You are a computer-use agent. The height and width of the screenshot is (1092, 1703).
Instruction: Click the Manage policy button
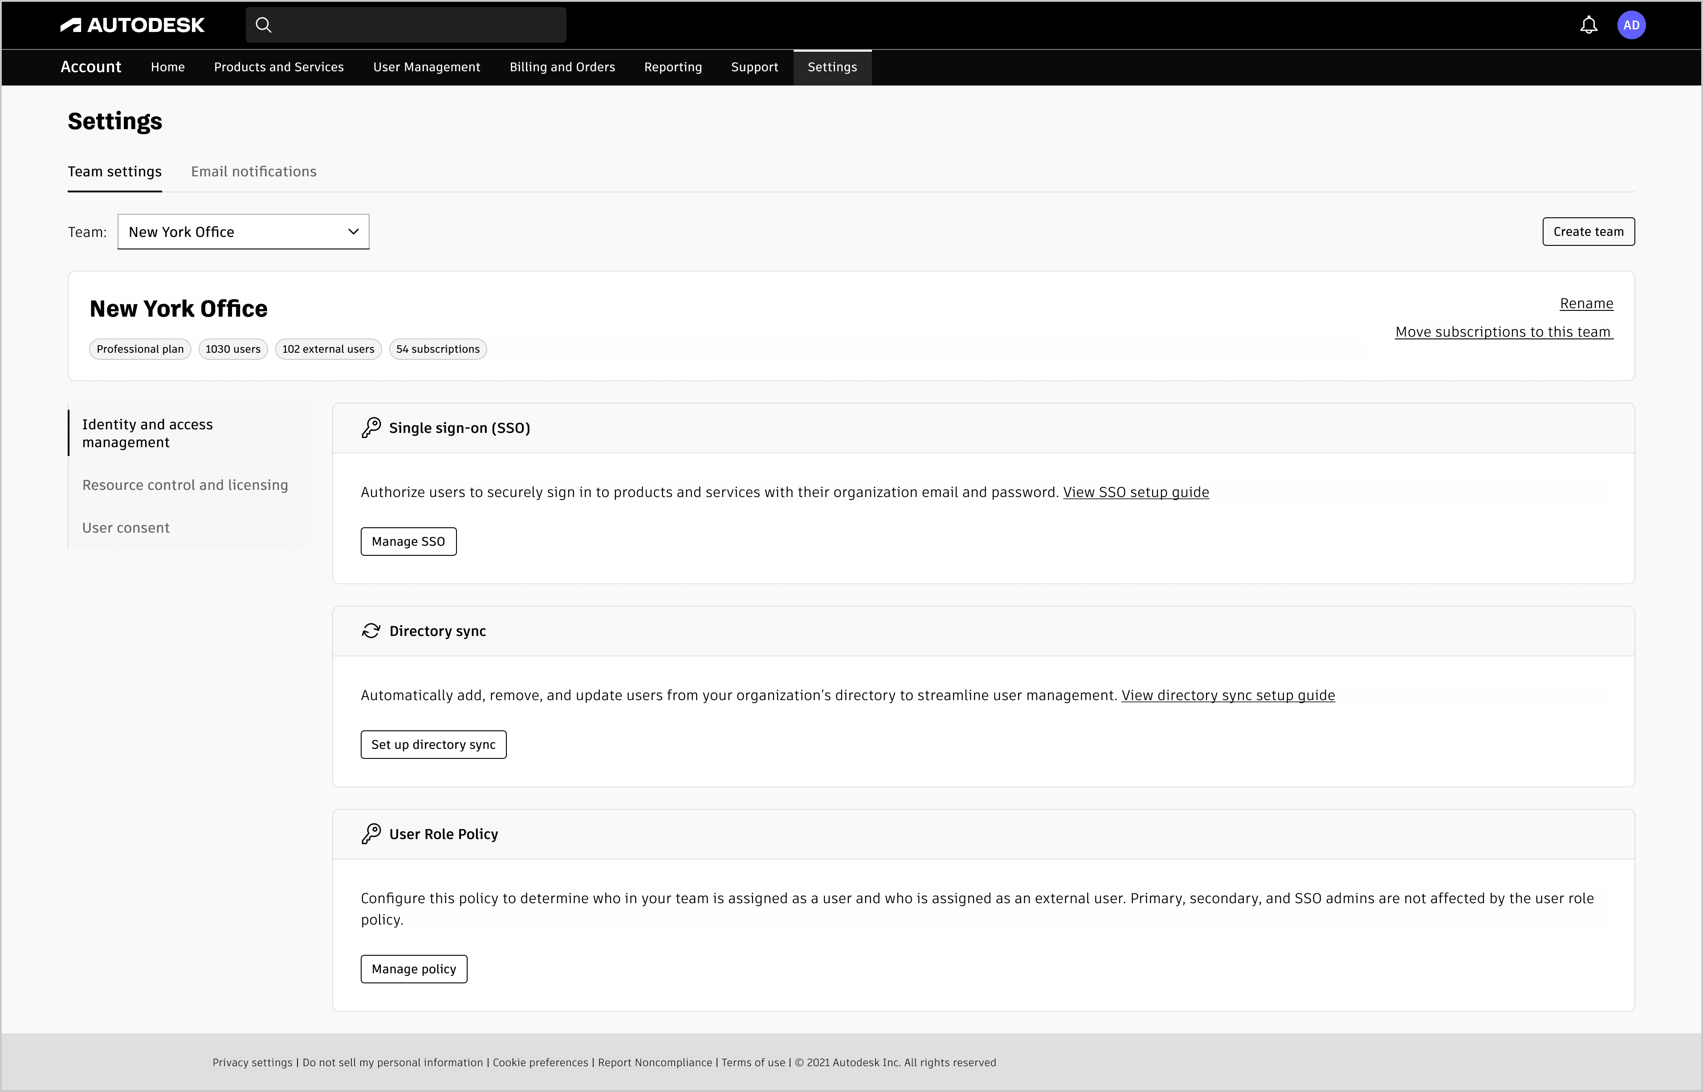pyautogui.click(x=414, y=970)
